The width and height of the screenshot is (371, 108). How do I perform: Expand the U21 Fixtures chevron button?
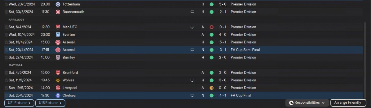(19, 103)
